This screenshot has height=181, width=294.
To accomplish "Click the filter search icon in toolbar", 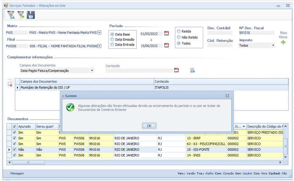I will (x=11, y=15).
